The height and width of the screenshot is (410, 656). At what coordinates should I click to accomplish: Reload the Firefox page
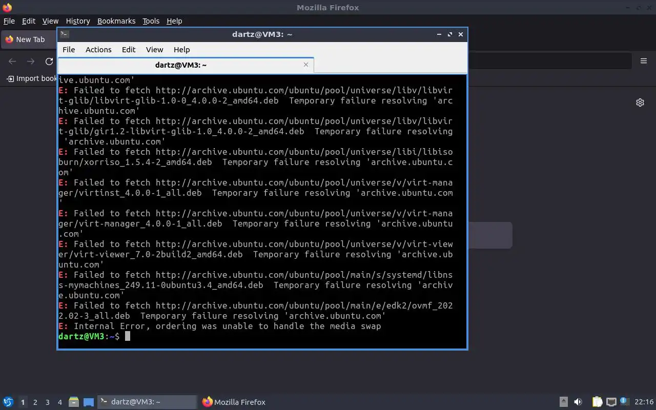point(49,61)
